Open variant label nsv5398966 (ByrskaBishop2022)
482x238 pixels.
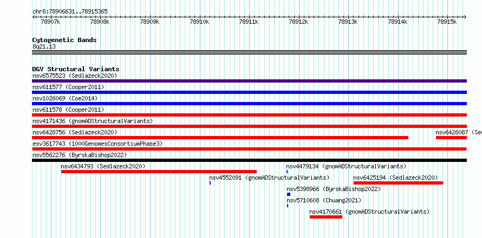tap(334, 189)
